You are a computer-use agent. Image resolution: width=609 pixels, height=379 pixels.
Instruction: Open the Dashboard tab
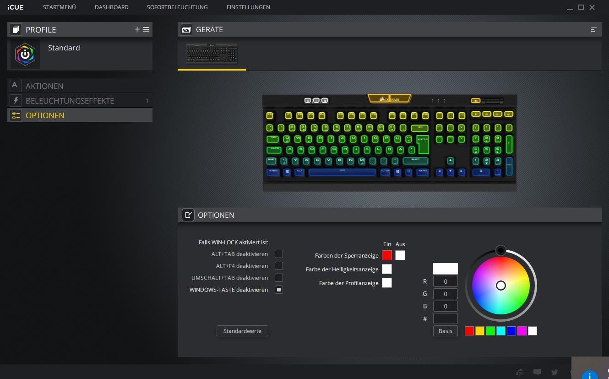[x=112, y=7]
